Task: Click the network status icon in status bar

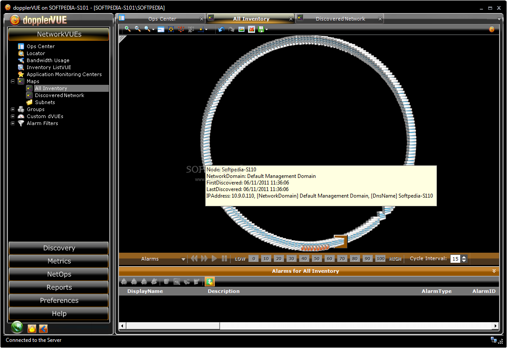Action: (x=494, y=340)
